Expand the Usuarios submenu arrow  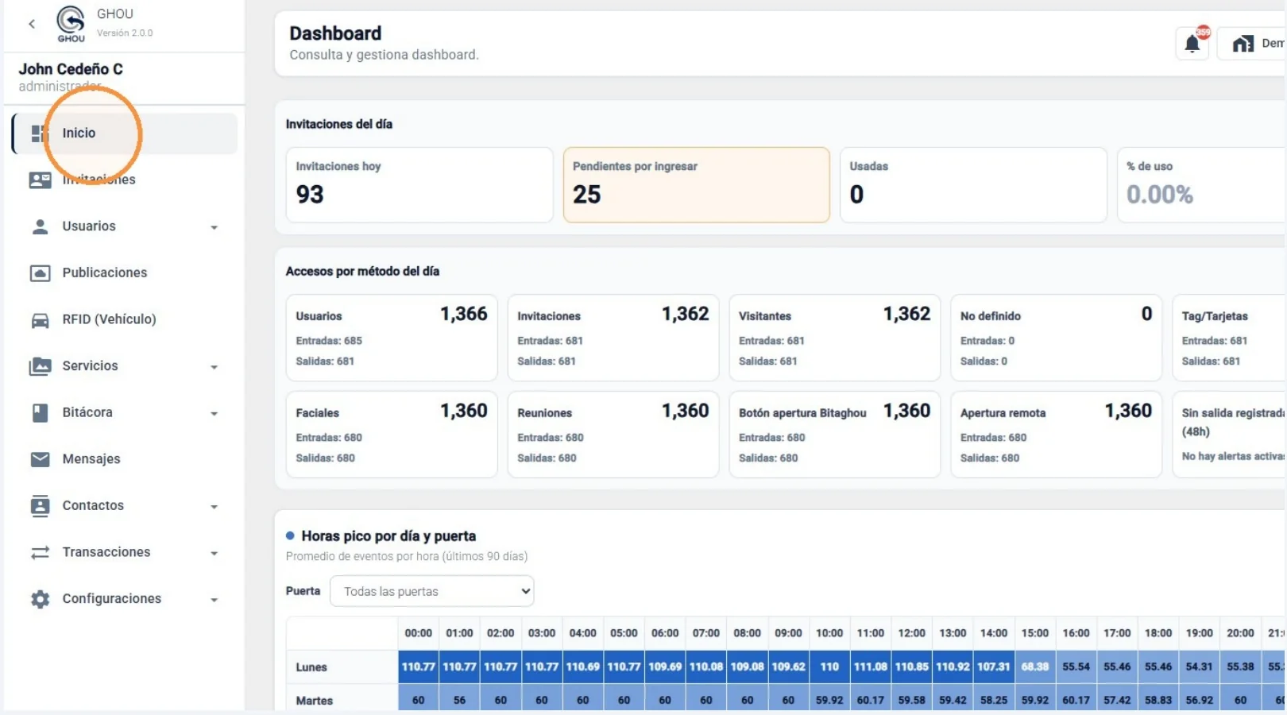pos(214,227)
